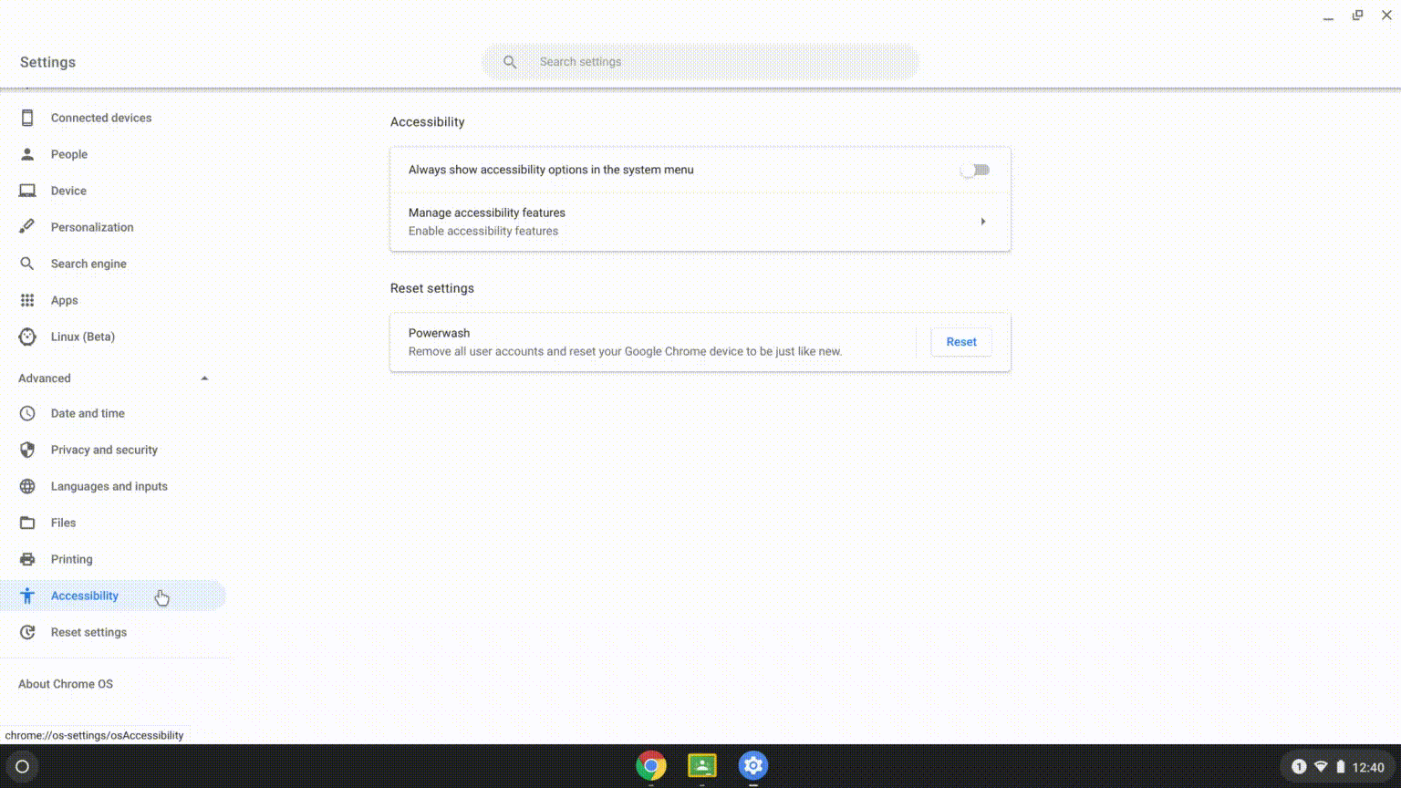This screenshot has height=788, width=1401.
Task: Click the launcher circle on the shelf
Action: pyautogui.click(x=22, y=766)
